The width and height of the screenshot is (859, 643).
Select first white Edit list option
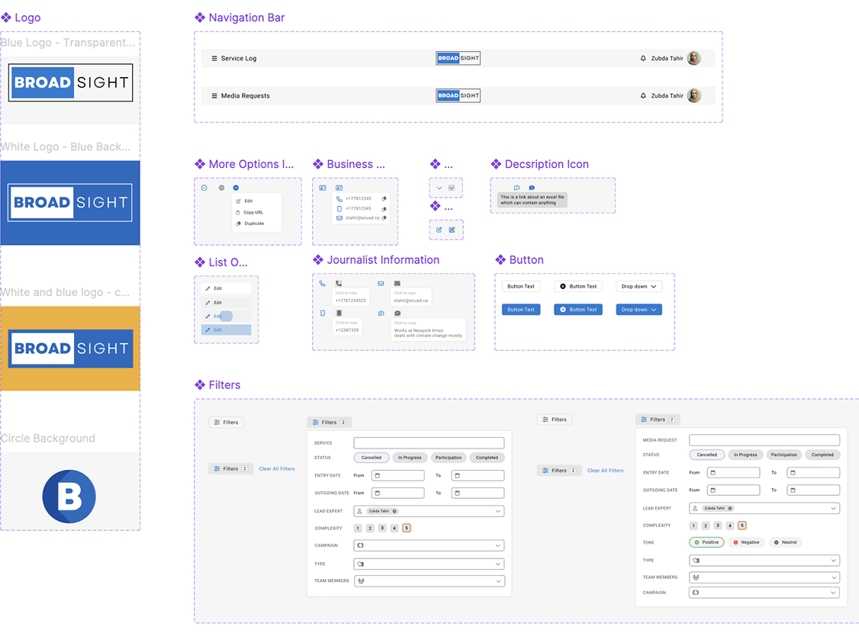click(227, 288)
